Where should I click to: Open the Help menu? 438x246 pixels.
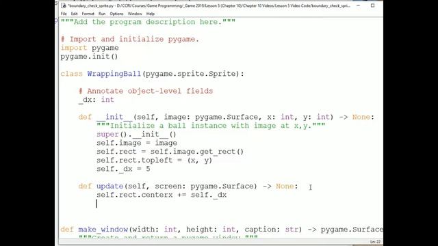pos(151,14)
